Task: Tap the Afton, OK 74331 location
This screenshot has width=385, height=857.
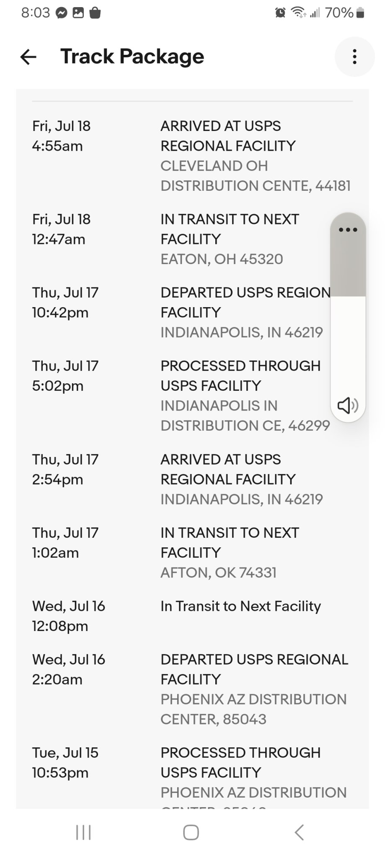Action: click(218, 572)
